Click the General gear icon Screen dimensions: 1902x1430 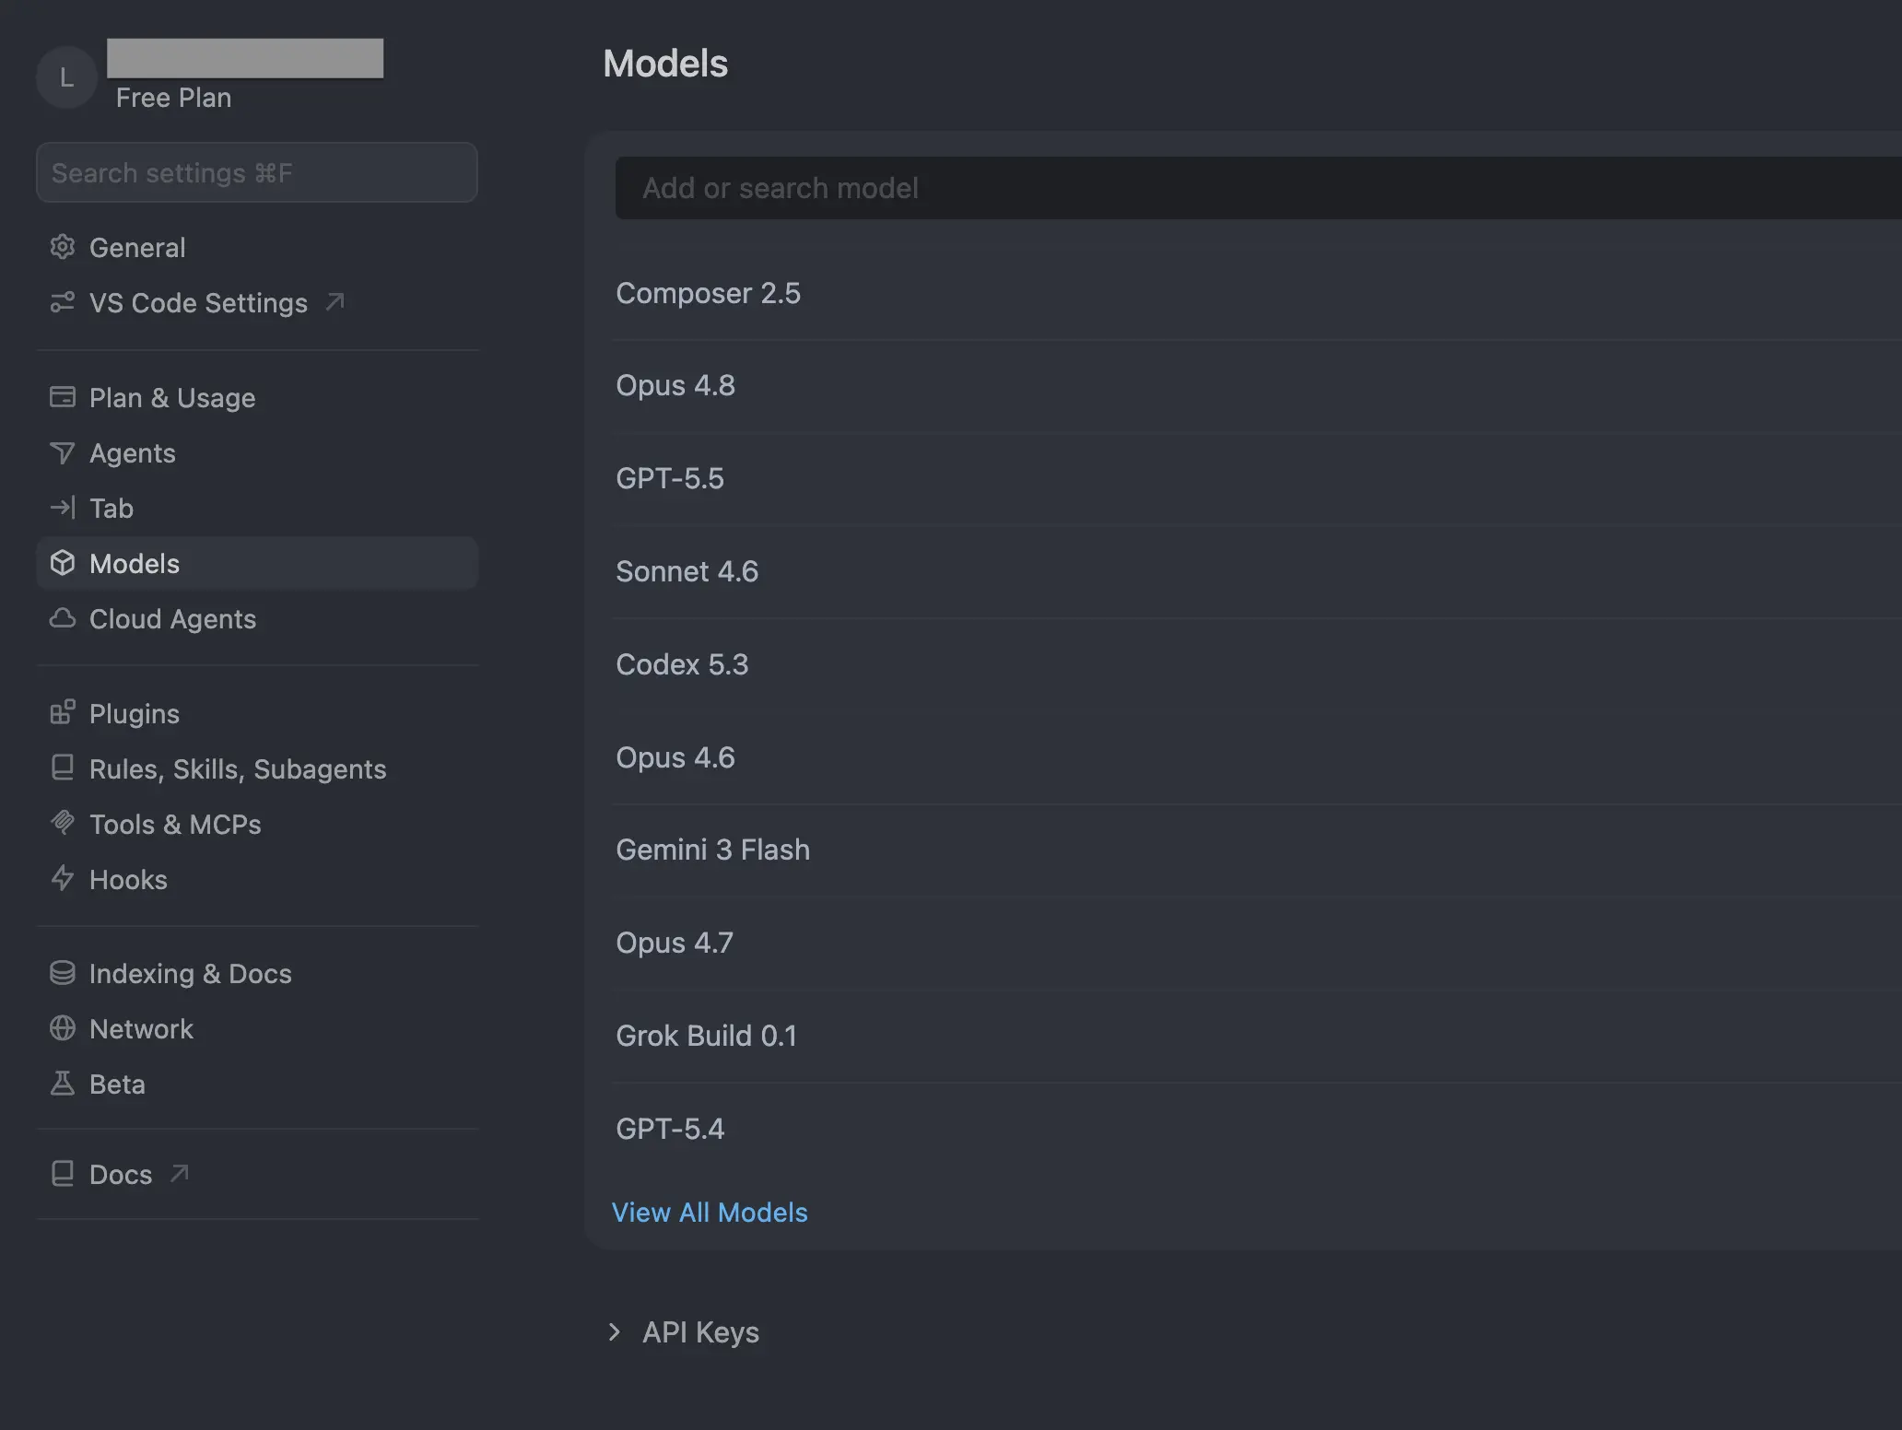click(62, 247)
